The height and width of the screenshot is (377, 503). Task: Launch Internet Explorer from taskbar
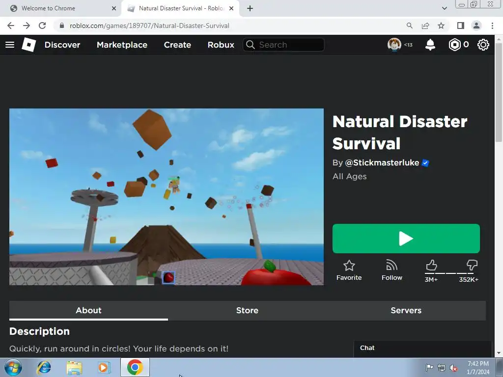click(x=44, y=367)
